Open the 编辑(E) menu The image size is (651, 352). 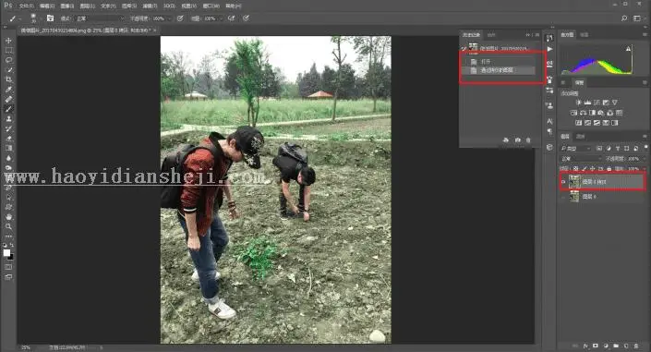pos(47,6)
